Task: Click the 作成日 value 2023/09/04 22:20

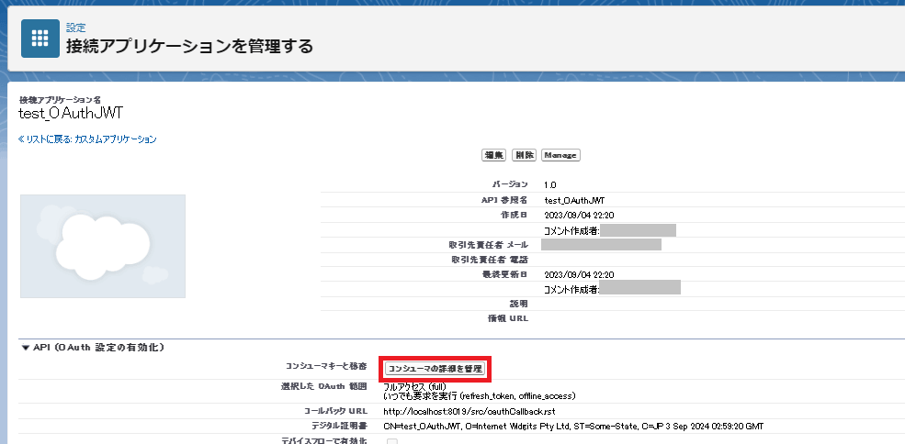Action: 579,215
